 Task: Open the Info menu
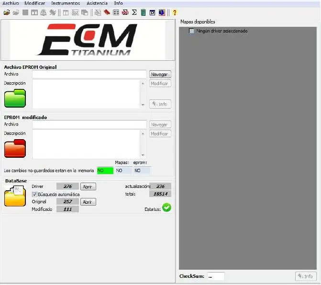tap(118, 3)
